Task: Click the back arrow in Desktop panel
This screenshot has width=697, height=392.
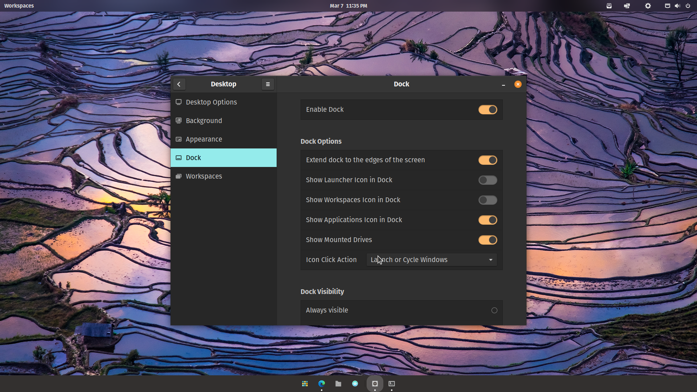Action: point(179,84)
